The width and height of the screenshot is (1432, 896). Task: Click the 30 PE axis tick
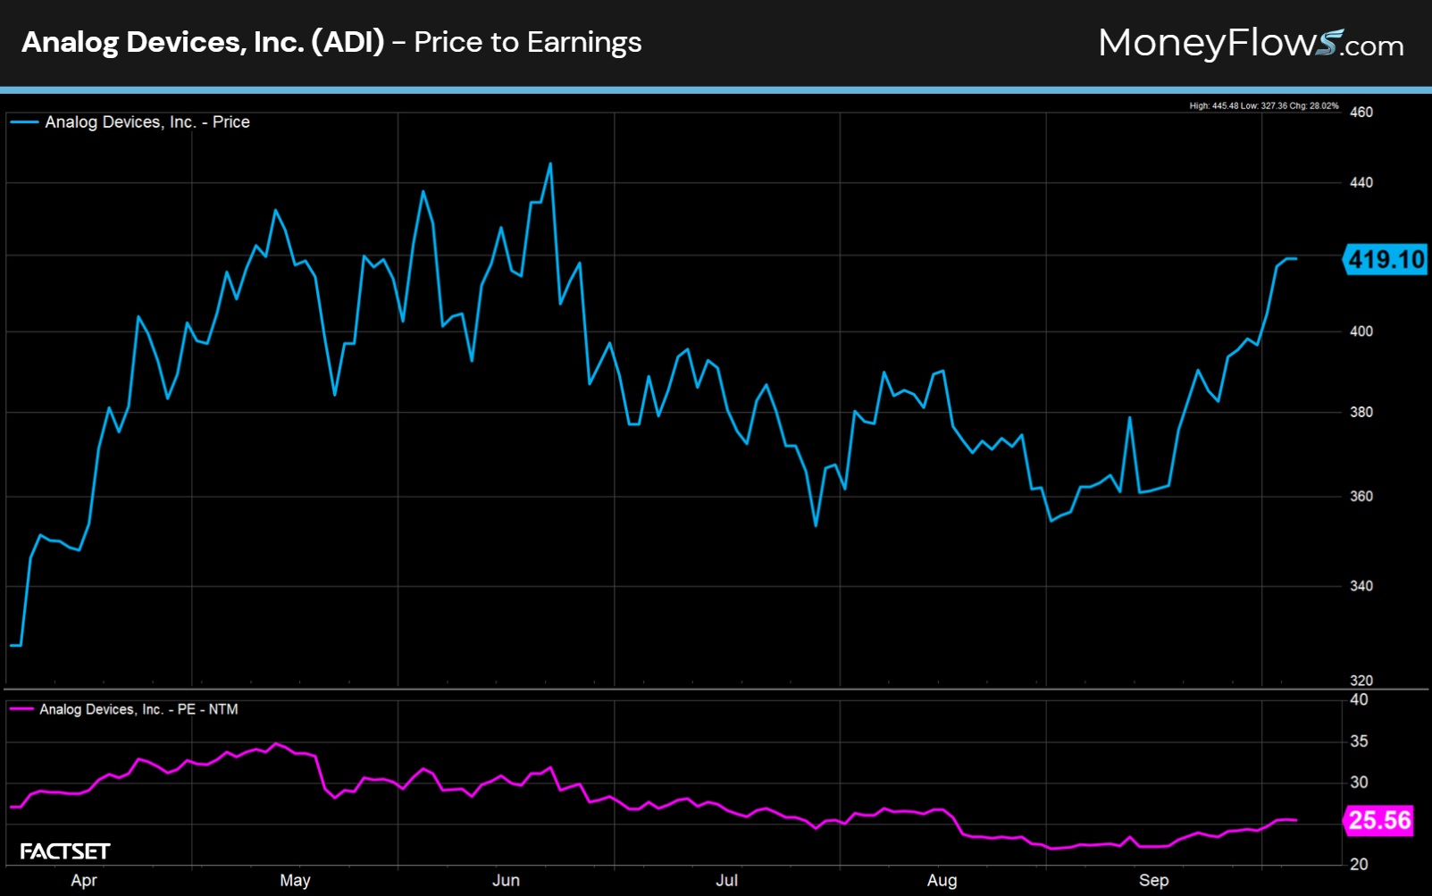click(1359, 783)
